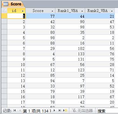This screenshot has height=114, width=118.
Task: Click the Score table datasheet icon
Action: [6, 4]
